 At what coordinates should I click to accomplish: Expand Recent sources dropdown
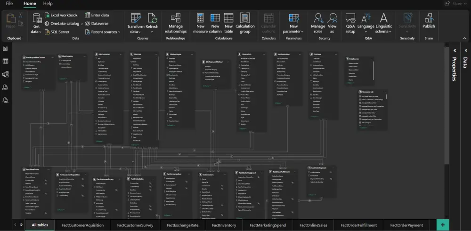tap(119, 32)
